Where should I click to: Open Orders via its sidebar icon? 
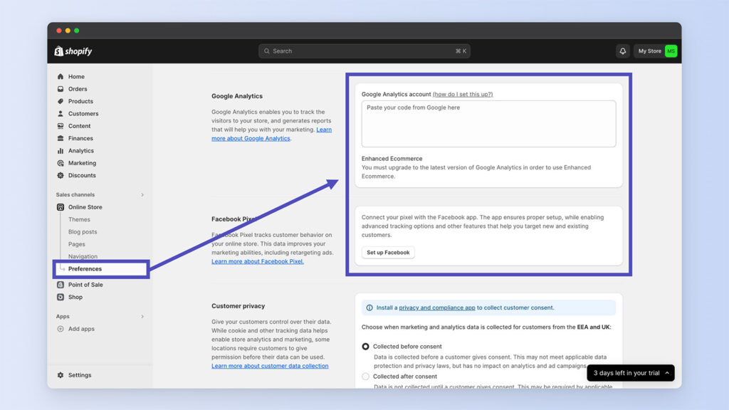pyautogui.click(x=61, y=89)
